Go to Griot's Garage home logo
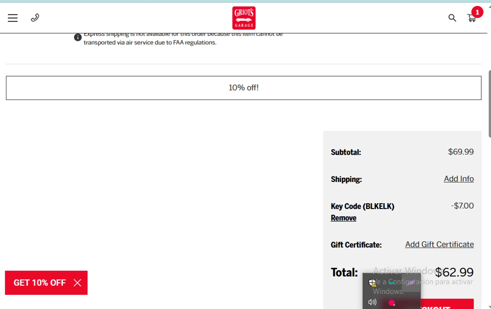 click(x=244, y=18)
